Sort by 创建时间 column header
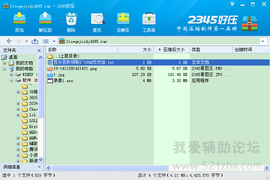The width and height of the screenshot is (270, 180). (x=251, y=50)
